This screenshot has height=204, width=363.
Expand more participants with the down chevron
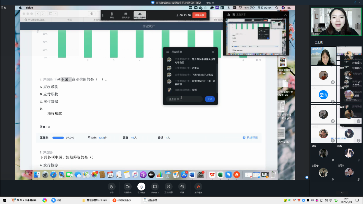[342, 193]
